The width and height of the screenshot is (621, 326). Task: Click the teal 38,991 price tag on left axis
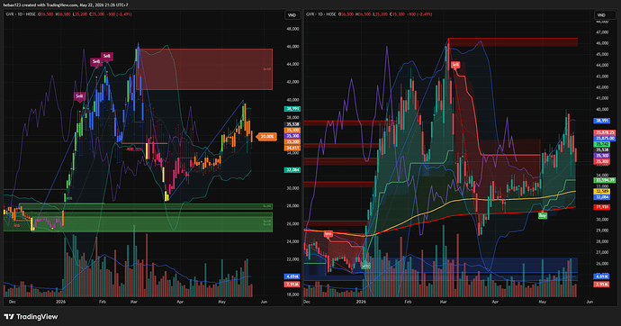[x=292, y=109]
